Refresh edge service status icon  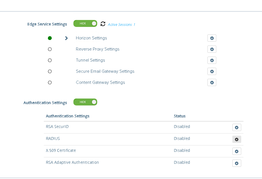coord(103,24)
